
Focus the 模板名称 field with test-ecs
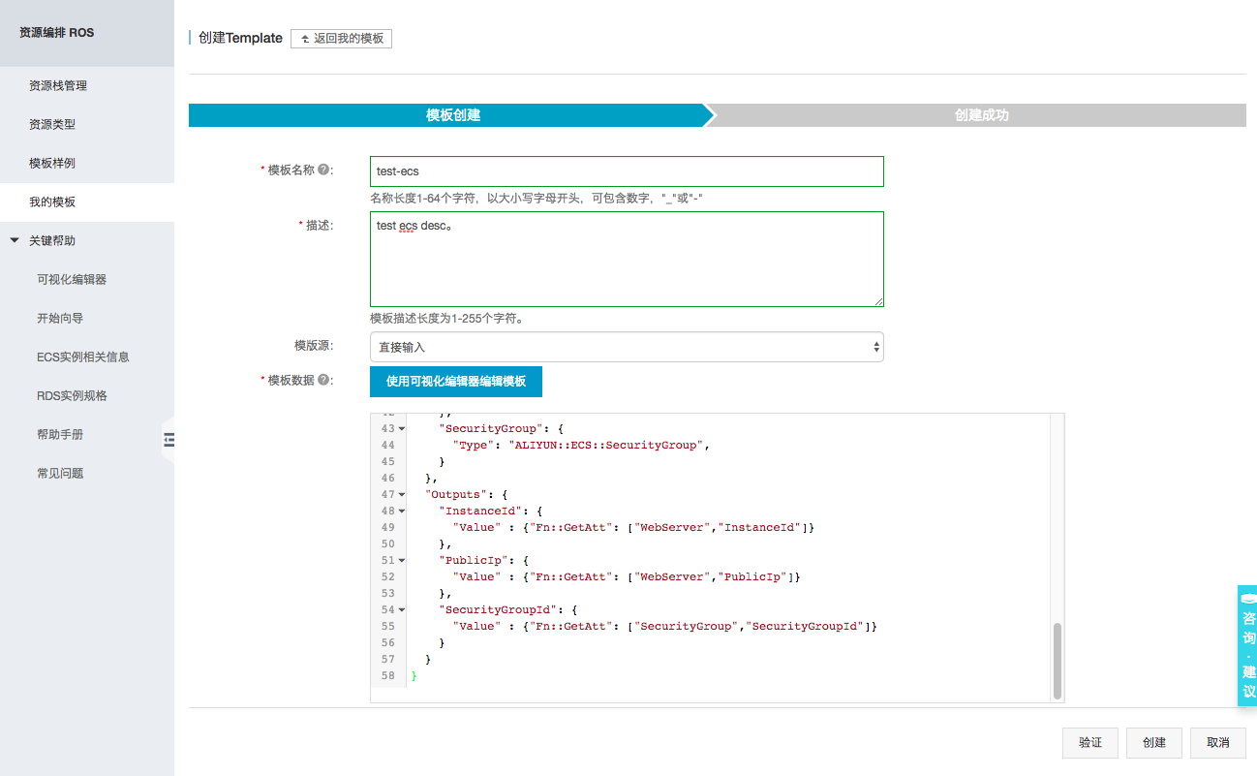pyautogui.click(x=627, y=171)
